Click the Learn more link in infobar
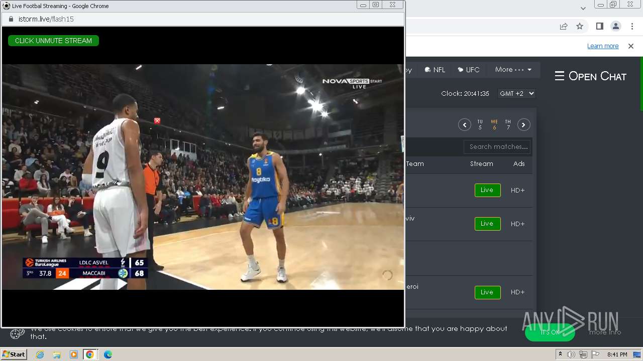The image size is (643, 361). coord(603,46)
